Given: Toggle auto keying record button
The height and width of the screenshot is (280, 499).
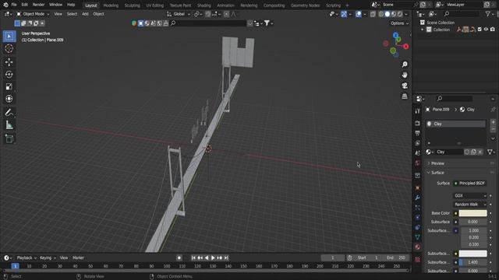Looking at the screenshot, I should [179, 258].
